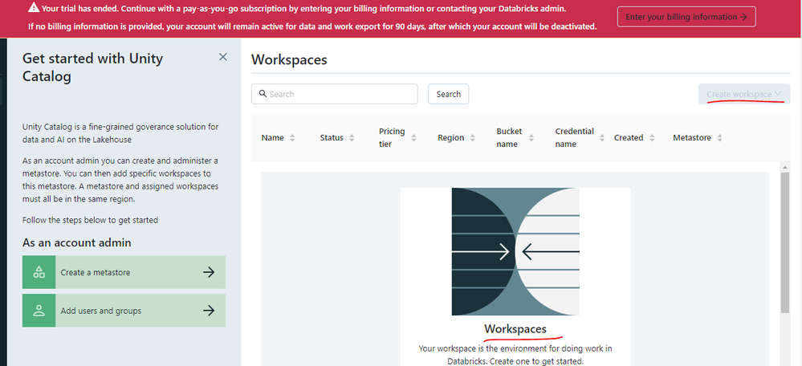Image resolution: width=802 pixels, height=366 pixels.
Task: Click 'Follow the steps below to get started' text
Action: click(90, 220)
